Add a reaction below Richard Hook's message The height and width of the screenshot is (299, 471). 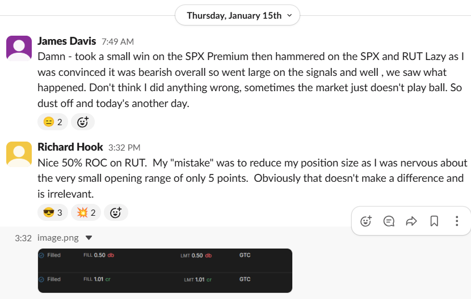pyautogui.click(x=116, y=212)
